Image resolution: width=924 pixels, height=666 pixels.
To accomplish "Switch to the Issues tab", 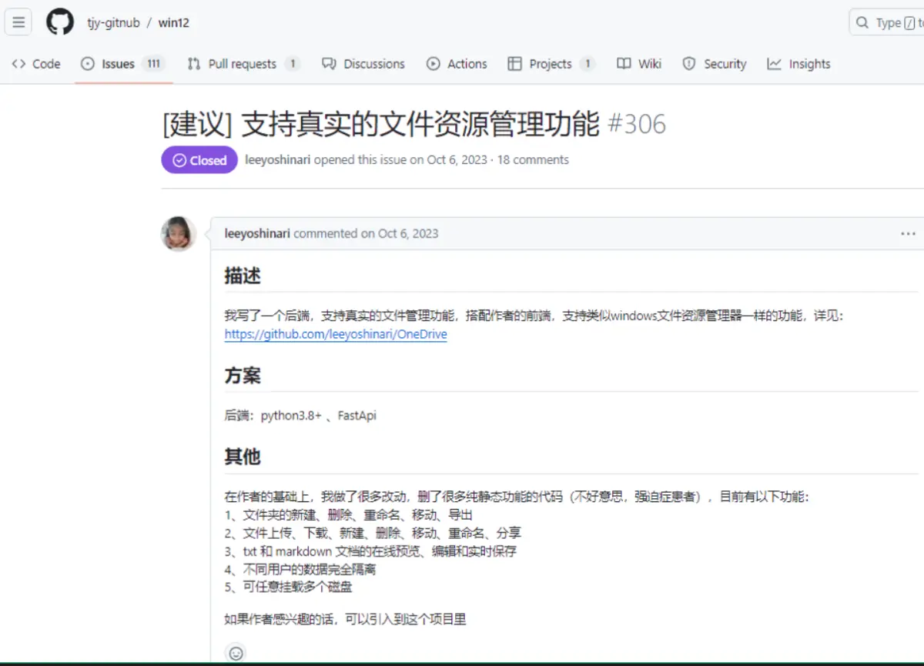I will (122, 64).
